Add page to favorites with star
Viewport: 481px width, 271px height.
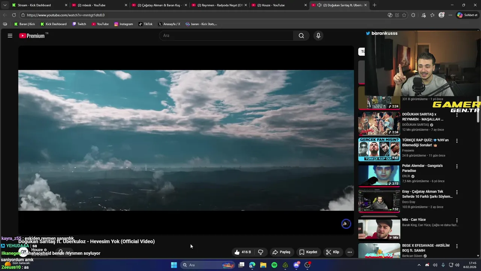(x=404, y=15)
